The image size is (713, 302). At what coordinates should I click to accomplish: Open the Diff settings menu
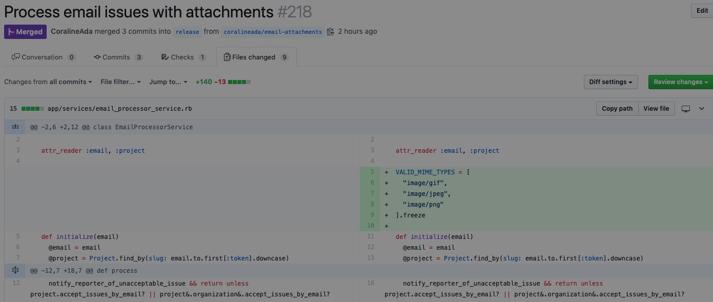610,82
